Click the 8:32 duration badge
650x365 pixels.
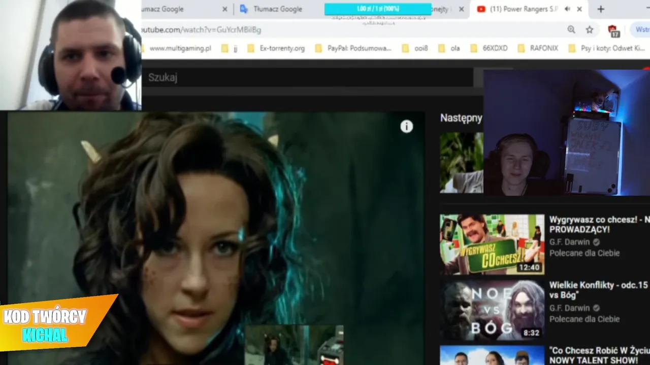tap(531, 333)
